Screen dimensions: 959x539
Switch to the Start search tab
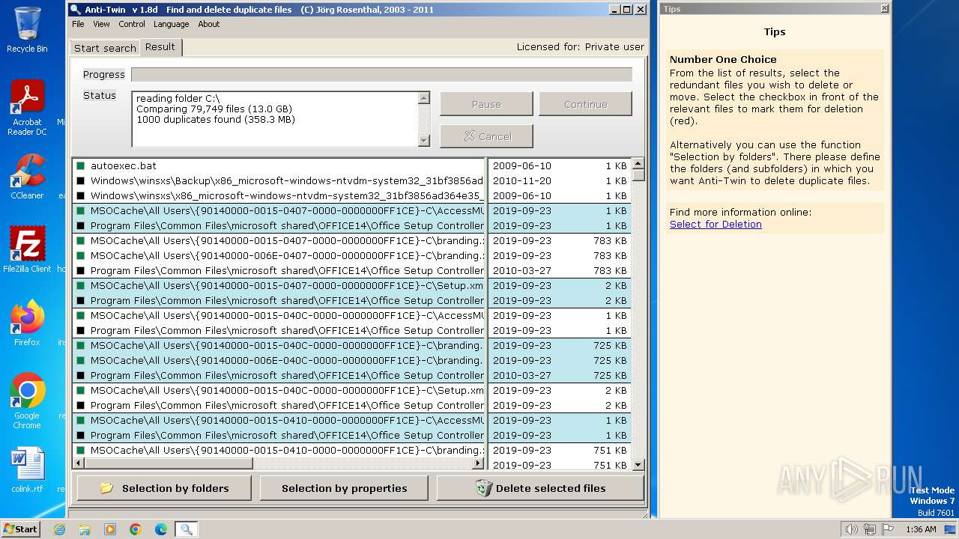click(x=105, y=48)
